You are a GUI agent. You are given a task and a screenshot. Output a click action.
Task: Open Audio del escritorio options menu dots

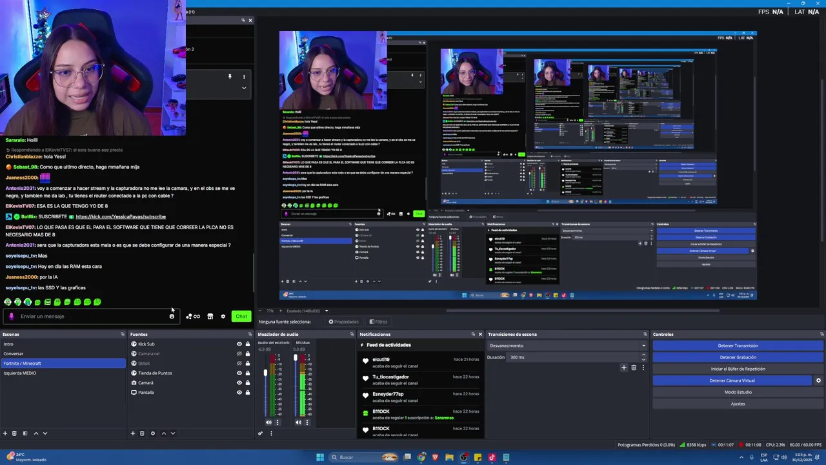277,422
